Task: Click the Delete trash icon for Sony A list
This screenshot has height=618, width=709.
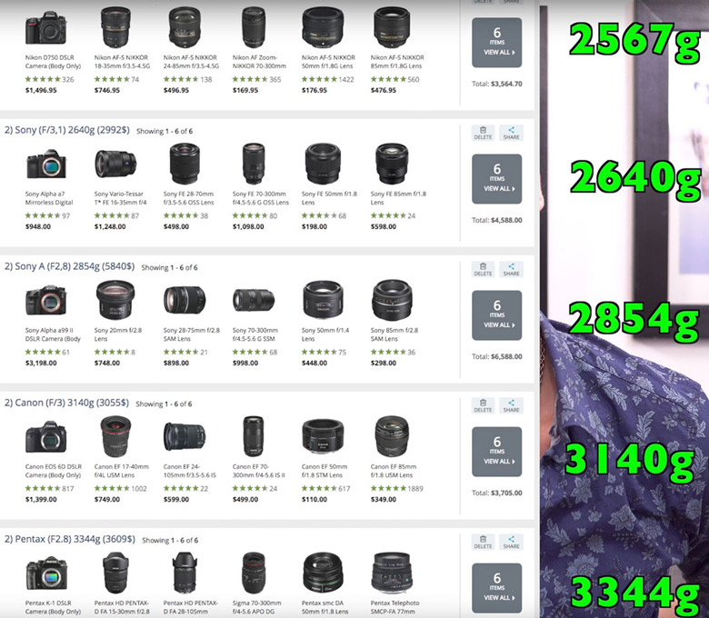Action: pos(483,269)
